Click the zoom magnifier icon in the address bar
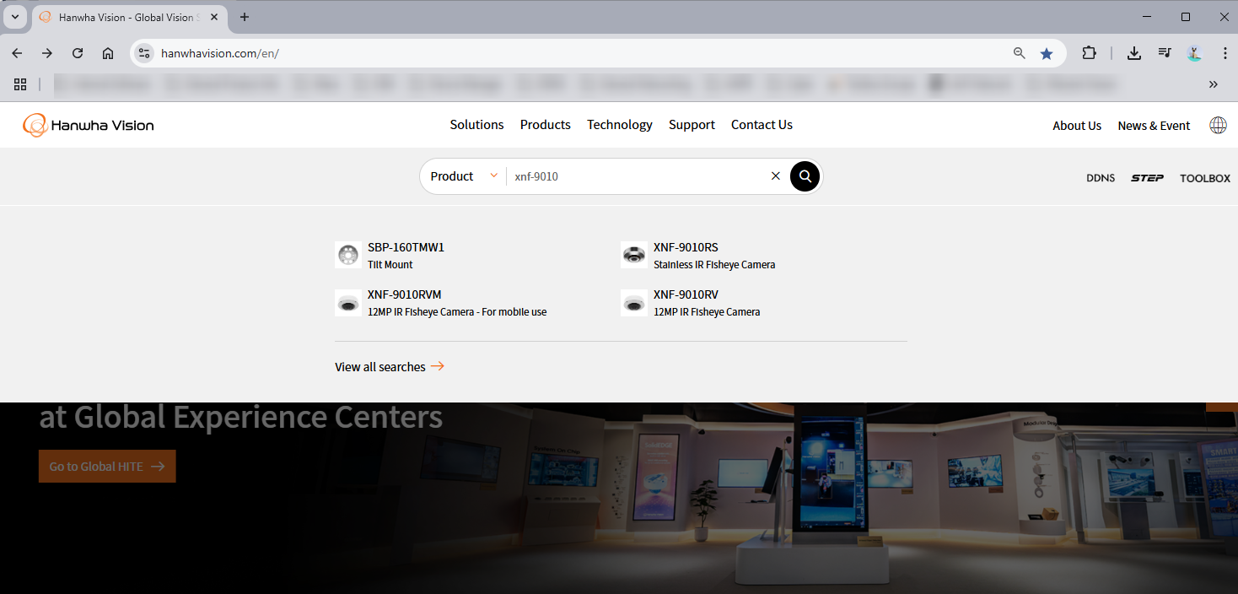Screen dimensions: 1238x594 click(1019, 53)
